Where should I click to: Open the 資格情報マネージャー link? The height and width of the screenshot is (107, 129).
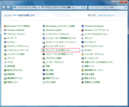(94, 70)
